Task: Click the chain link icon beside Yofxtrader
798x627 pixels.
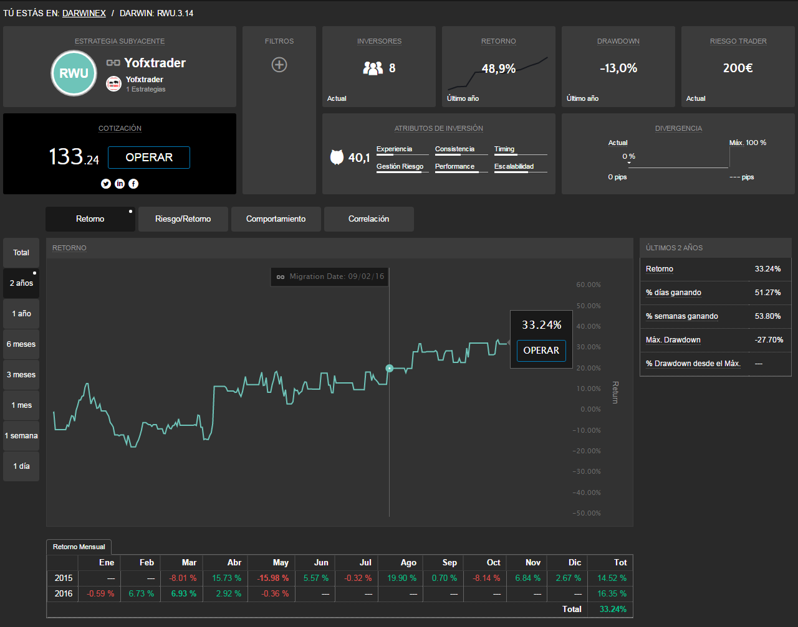Action: point(113,63)
